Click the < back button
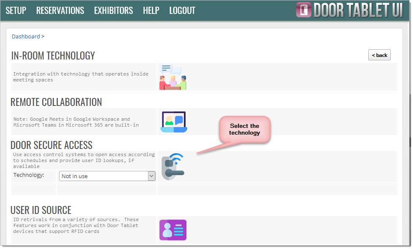This screenshot has height=249, width=413. 379,55
